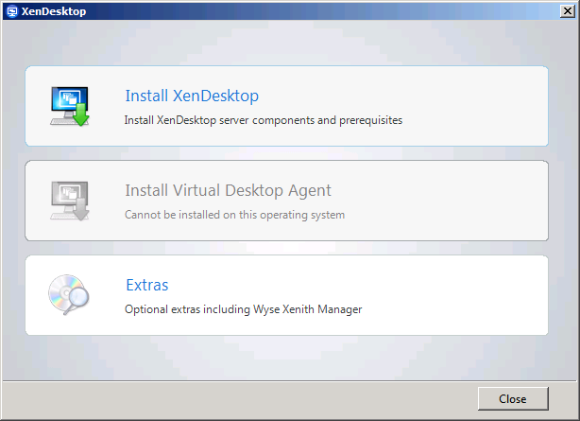Select the Install Virtual Desktop Agent heading

pyautogui.click(x=228, y=190)
